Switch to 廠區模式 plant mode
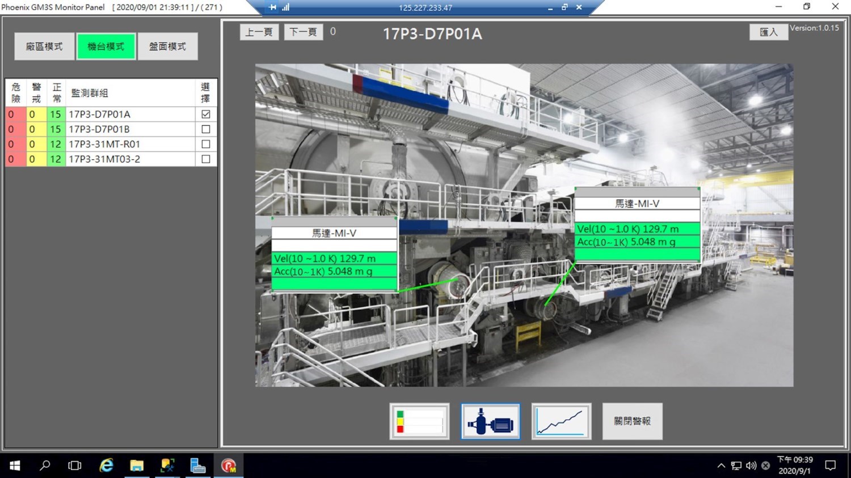This screenshot has width=851, height=478. click(44, 46)
